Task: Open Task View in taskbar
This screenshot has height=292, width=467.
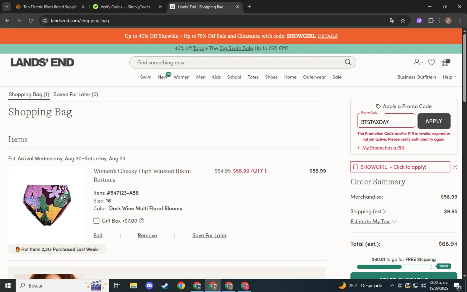Action: (x=117, y=285)
